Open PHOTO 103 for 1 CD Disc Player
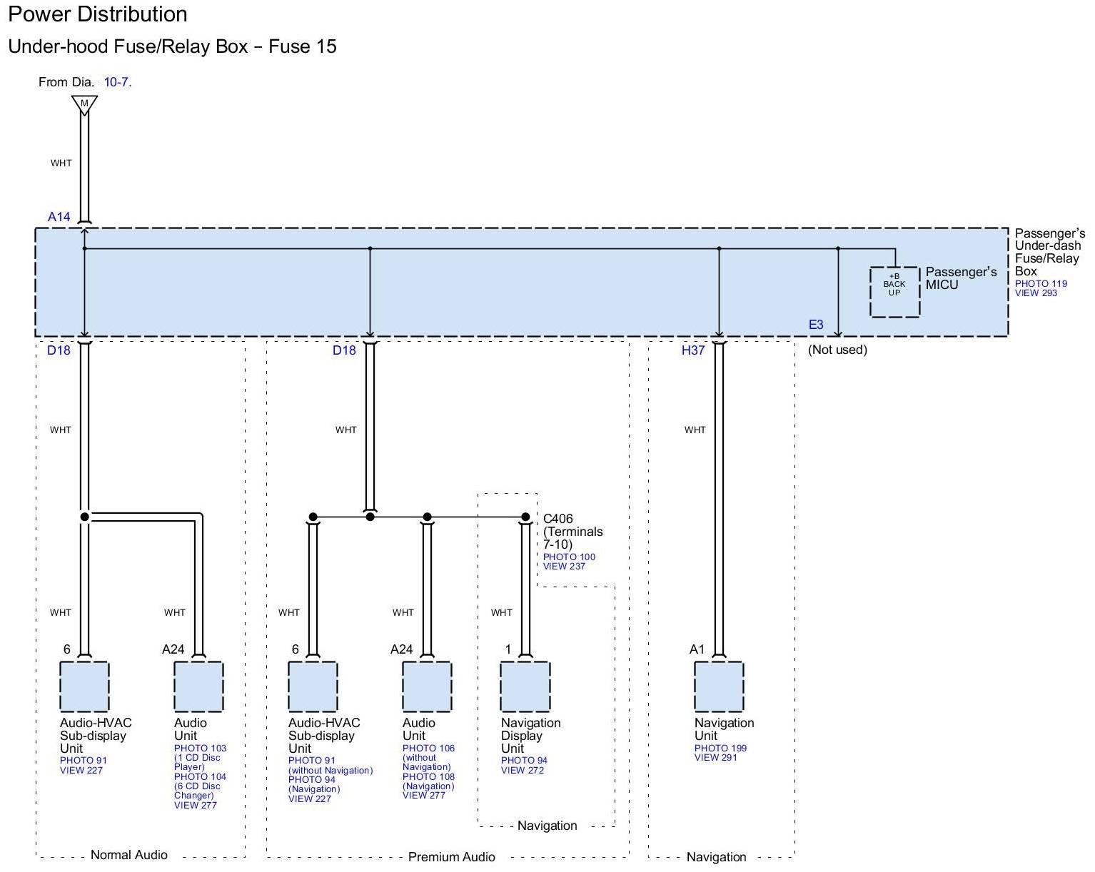Viewport: 1095px width, 872px height. [x=200, y=748]
